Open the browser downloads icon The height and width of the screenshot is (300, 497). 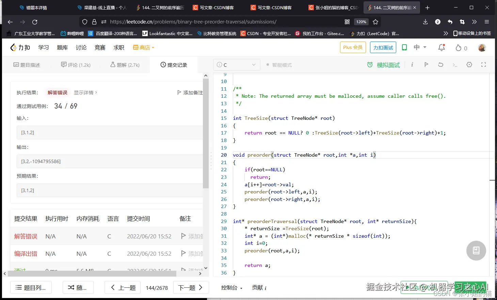click(425, 22)
